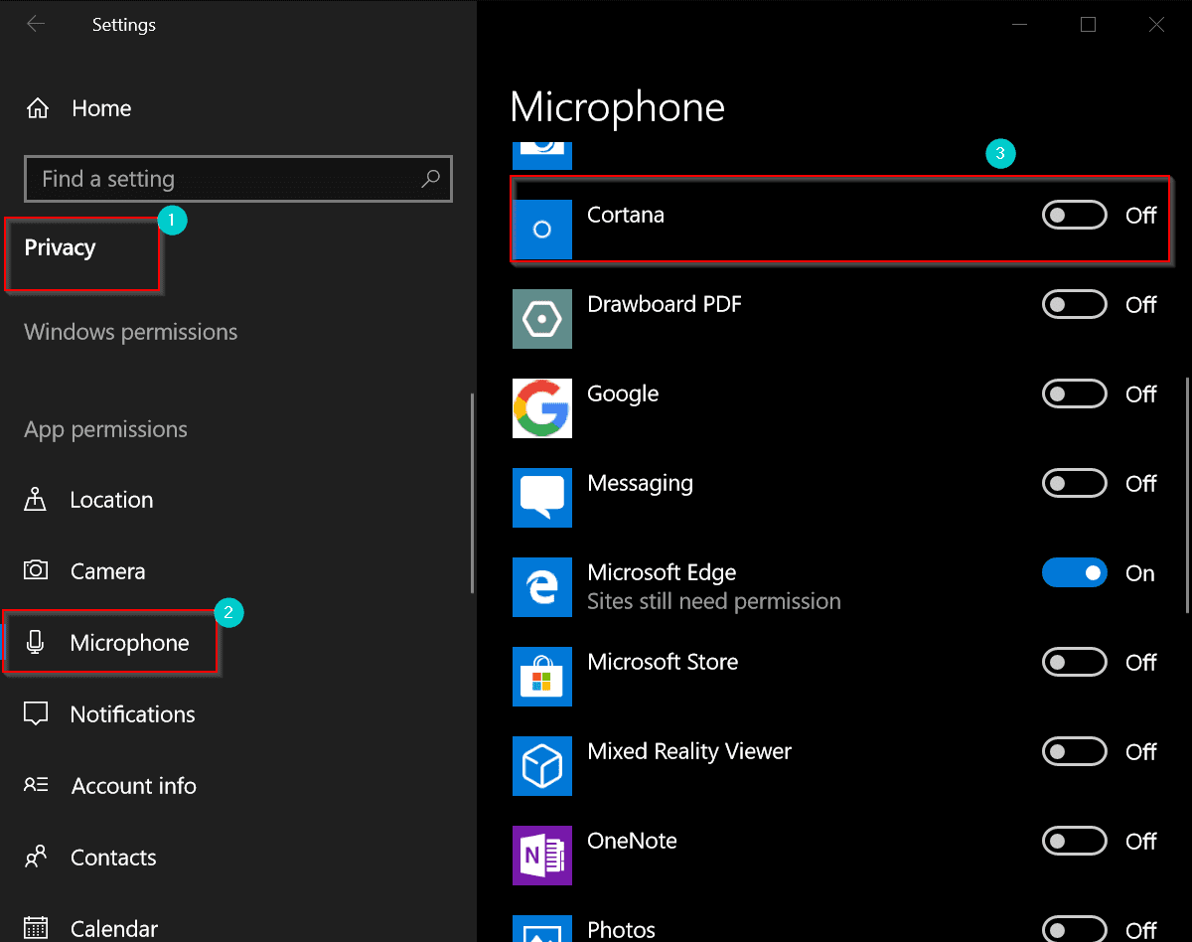Click the Photos app icon

pos(542,928)
